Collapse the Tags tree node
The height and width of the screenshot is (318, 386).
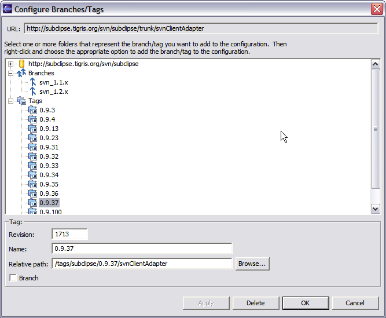coord(10,101)
